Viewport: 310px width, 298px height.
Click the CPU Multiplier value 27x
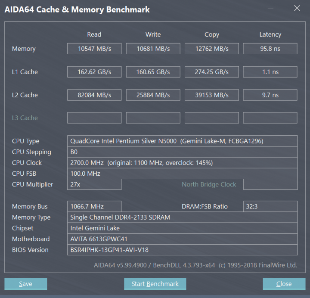94,184
